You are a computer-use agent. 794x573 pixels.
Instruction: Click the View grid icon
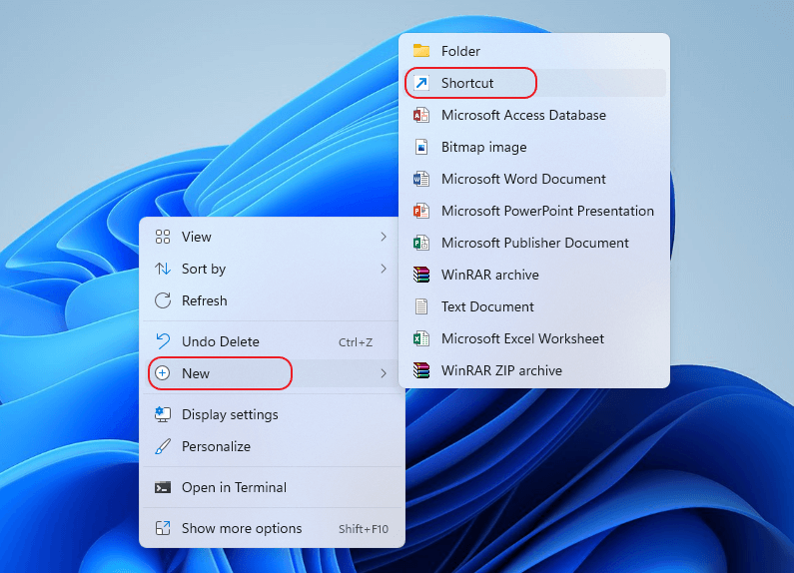coord(163,237)
